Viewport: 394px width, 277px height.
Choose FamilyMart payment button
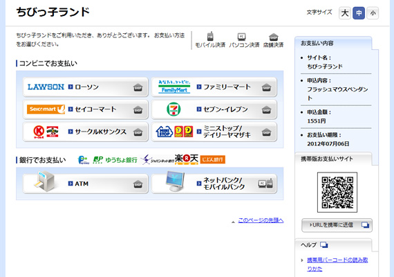214,87
